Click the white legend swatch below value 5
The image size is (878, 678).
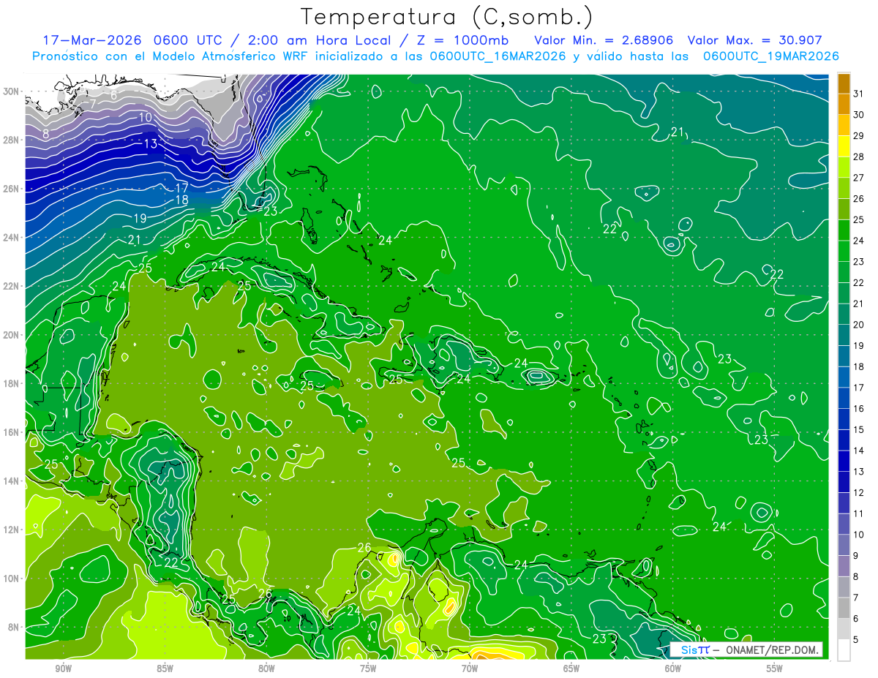tap(844, 651)
